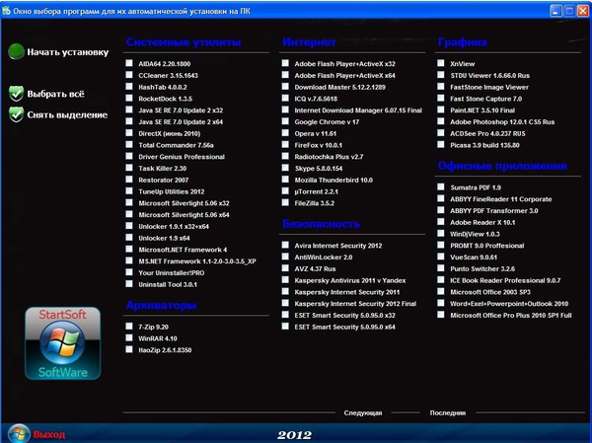The image size is (592, 443).
Task: Click the Windows orb icon next to Выход
Action: [19, 433]
